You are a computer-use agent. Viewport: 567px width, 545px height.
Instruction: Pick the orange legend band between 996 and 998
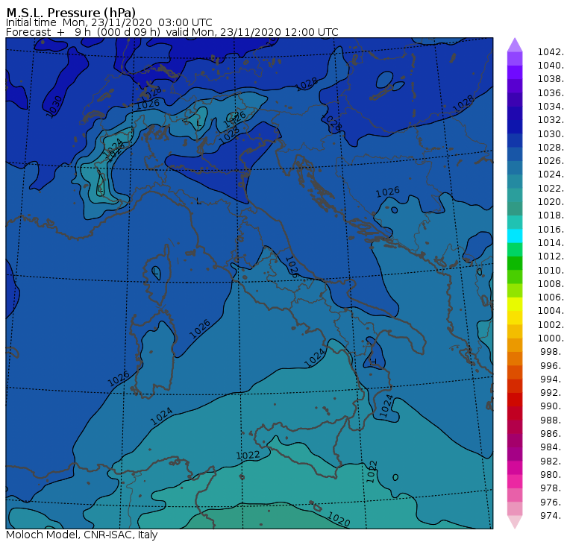point(515,359)
